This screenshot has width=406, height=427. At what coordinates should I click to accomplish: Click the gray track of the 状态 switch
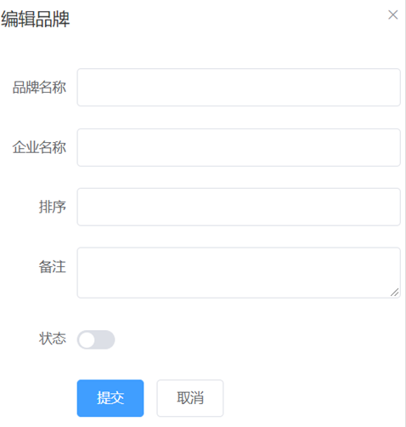[104, 339]
